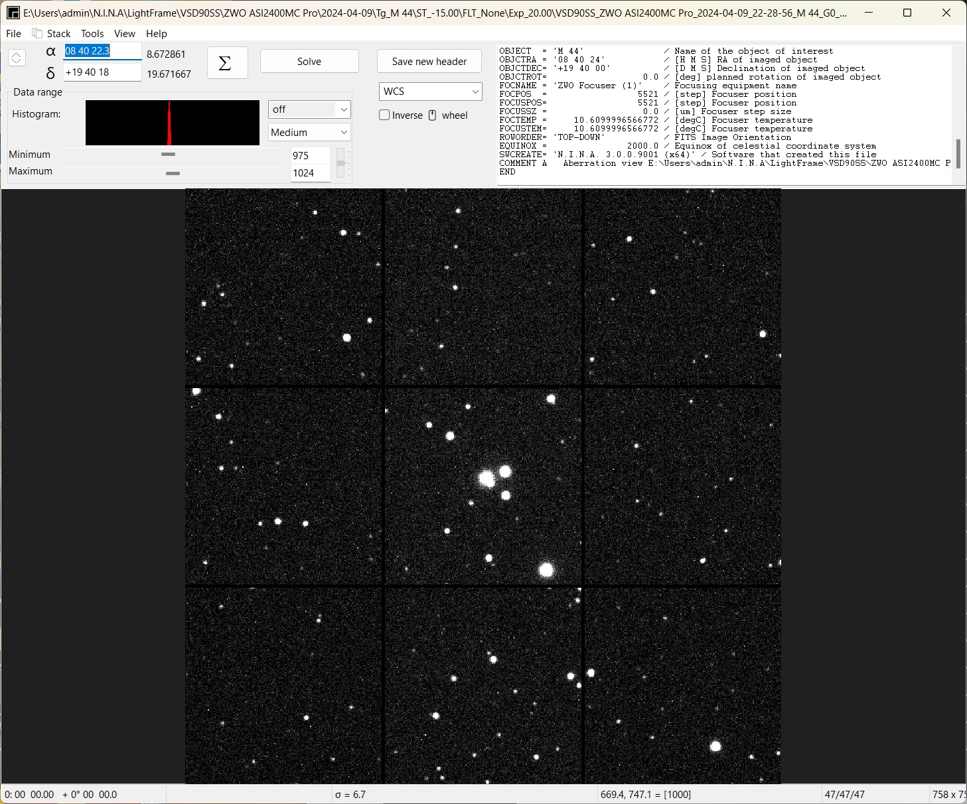
Task: Open the Tools menu
Action: pyautogui.click(x=92, y=34)
